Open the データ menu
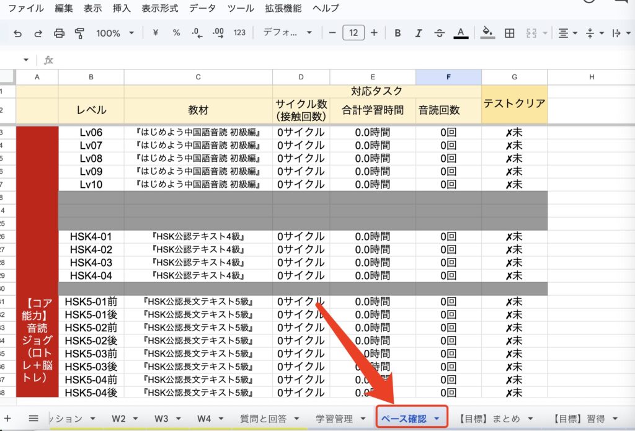 203,9
